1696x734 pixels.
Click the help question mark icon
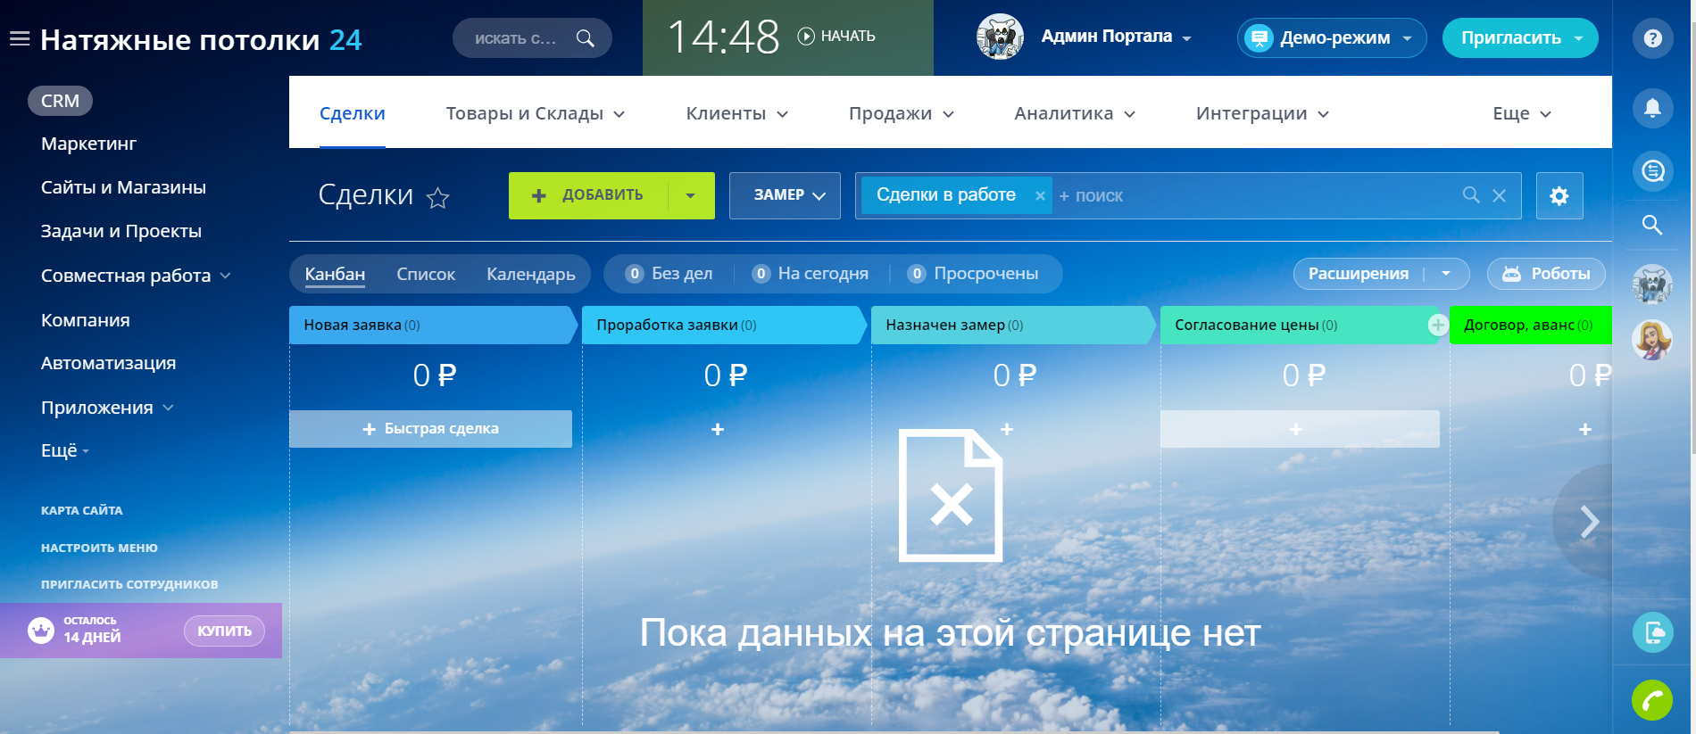(x=1653, y=38)
